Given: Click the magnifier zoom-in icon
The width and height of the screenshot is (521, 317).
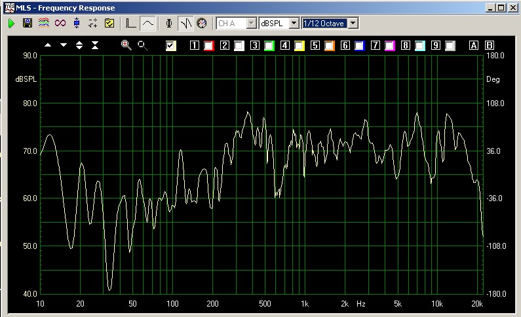Looking at the screenshot, I should [126, 45].
